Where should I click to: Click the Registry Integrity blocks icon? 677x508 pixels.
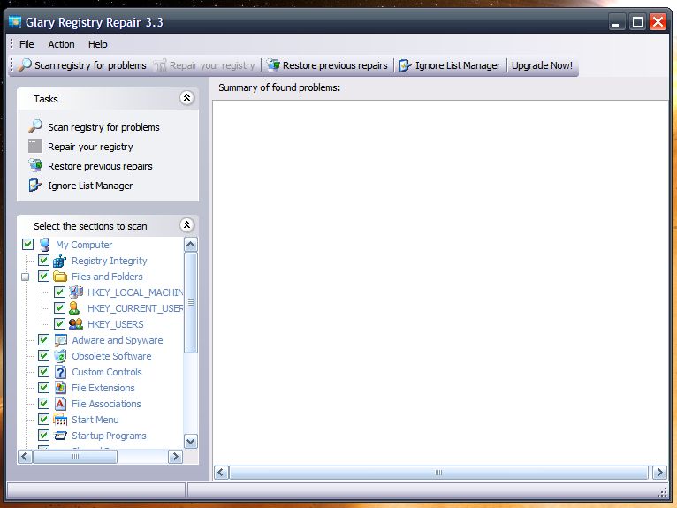click(x=59, y=261)
